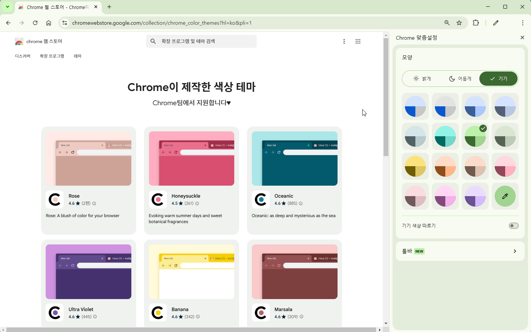Viewport: 531px width, 332px height.
Task: Switch to the 확장 프로그램 tab
Action: pos(52,56)
